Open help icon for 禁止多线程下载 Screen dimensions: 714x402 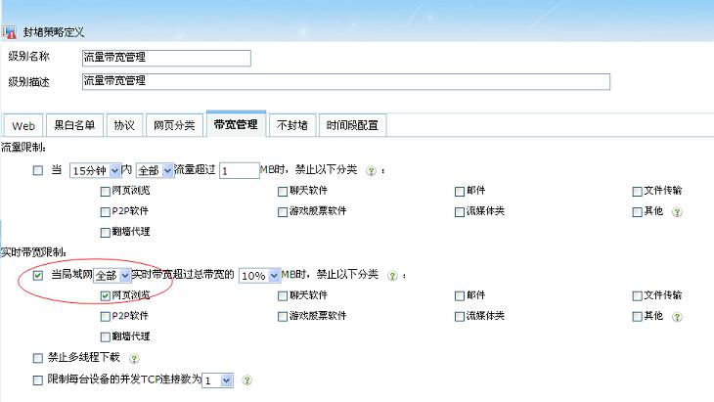click(x=134, y=359)
